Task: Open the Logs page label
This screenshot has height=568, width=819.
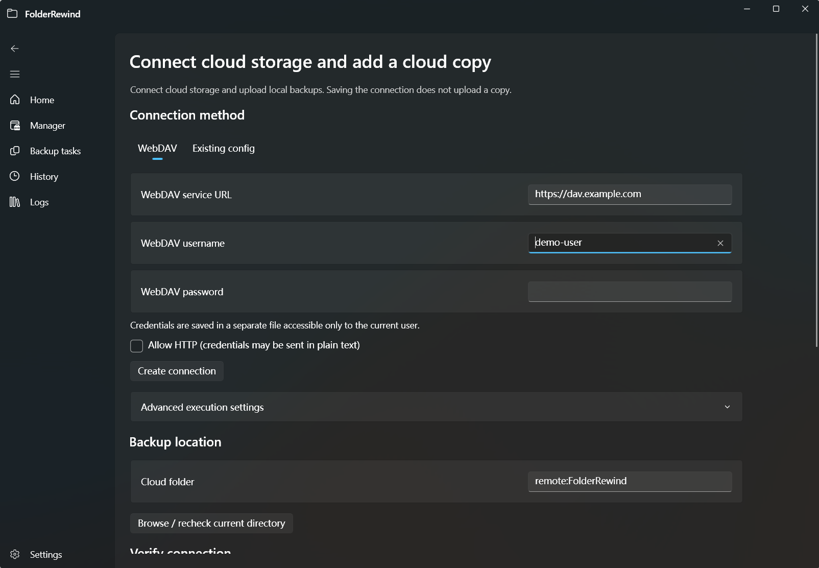Action: click(39, 202)
